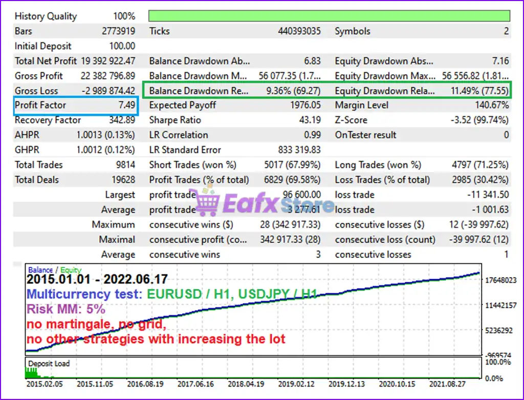Click LR Standard Error value 833 319.83

(x=299, y=150)
